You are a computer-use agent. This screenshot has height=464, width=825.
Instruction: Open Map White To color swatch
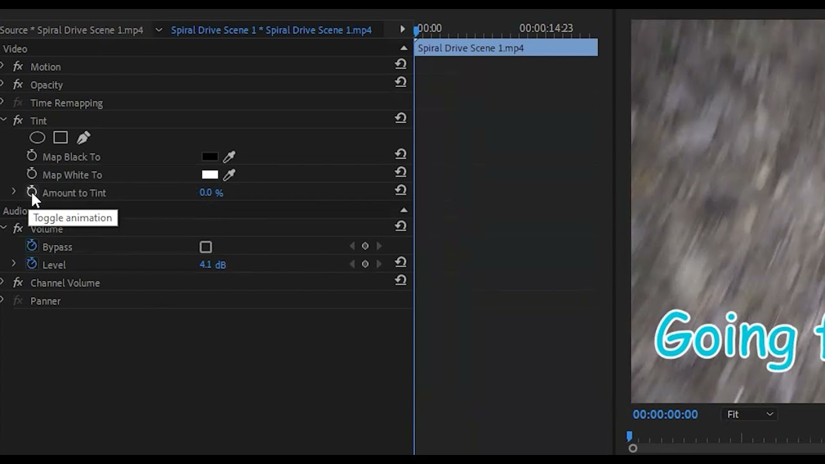210,175
